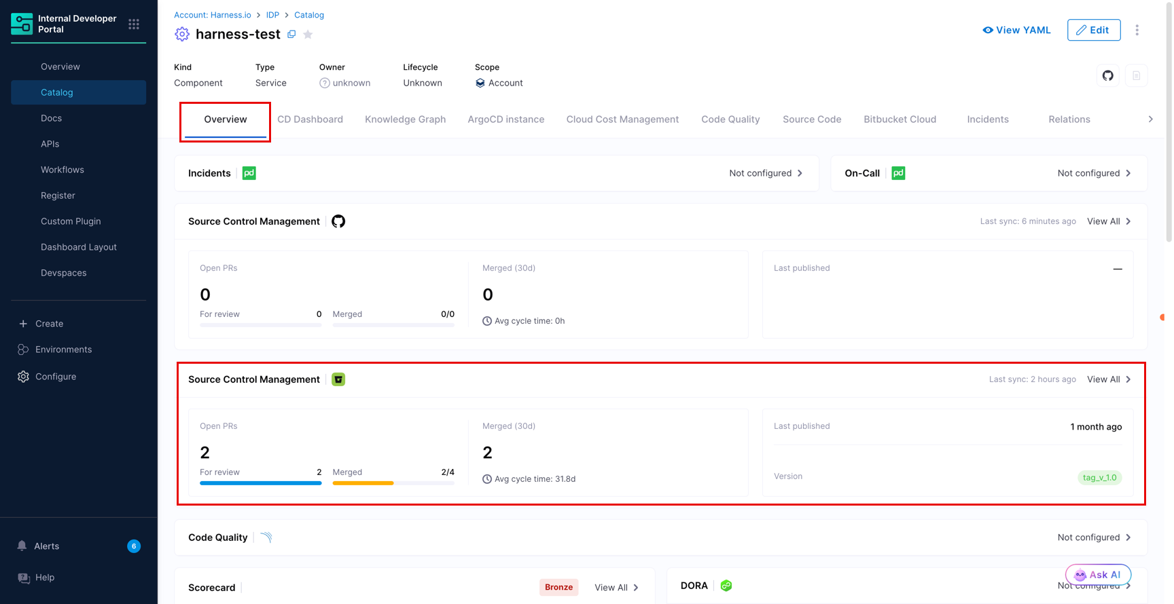
Task: Click the clock icon by Avg cycle time 0h
Action: (x=487, y=321)
